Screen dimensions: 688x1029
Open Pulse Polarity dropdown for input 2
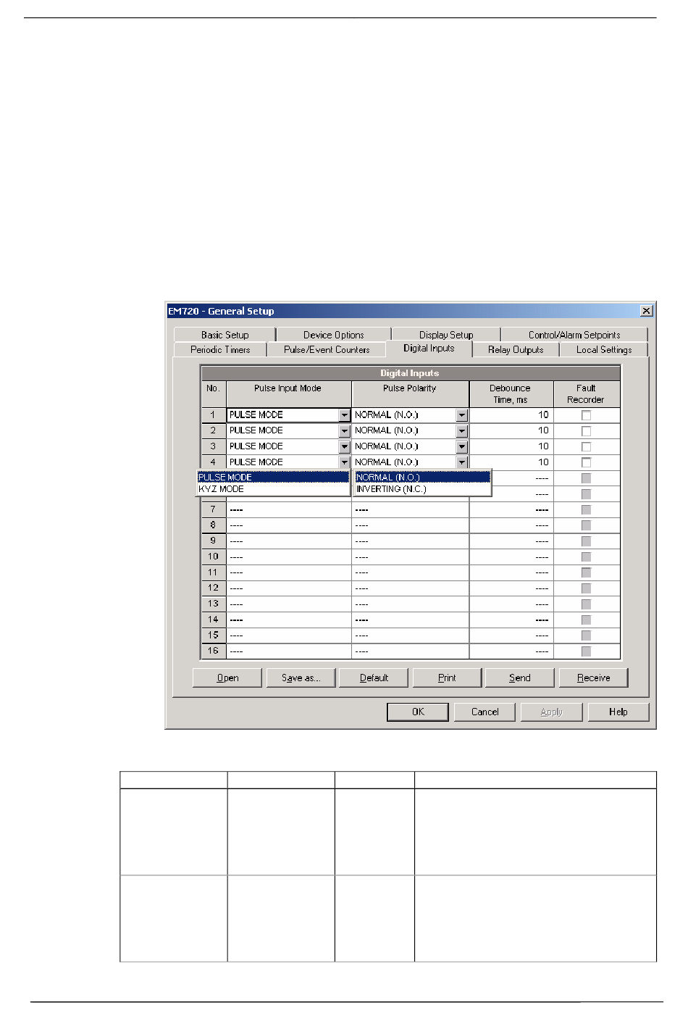(462, 431)
